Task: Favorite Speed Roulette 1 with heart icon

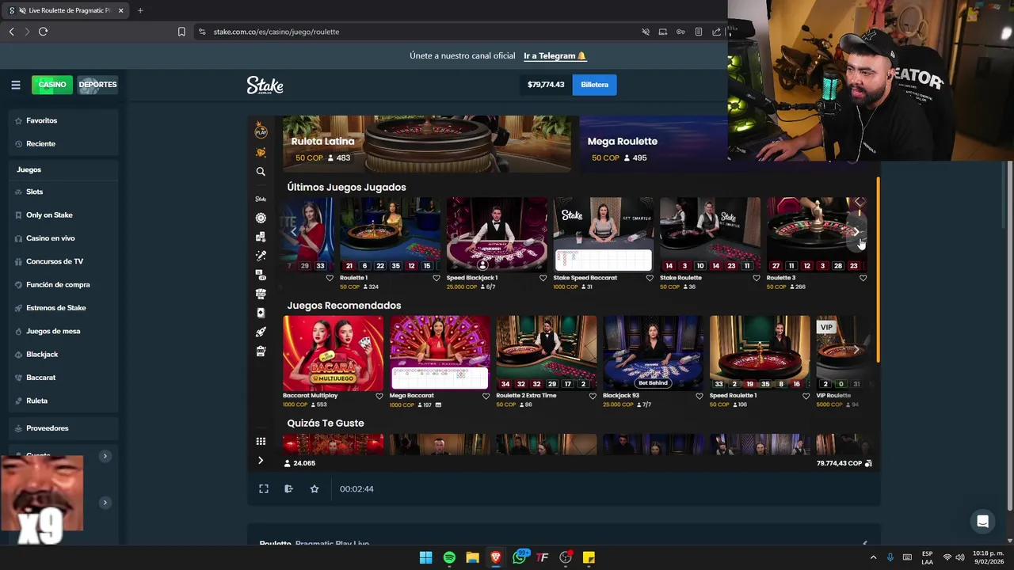Action: (806, 396)
